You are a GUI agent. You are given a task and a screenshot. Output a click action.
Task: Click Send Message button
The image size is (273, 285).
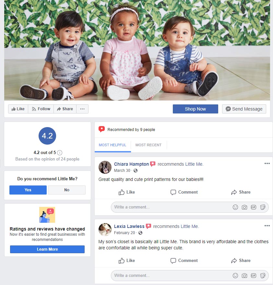point(244,109)
